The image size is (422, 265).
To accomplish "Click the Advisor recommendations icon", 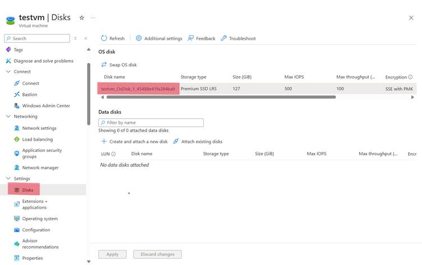I will 17,244.
